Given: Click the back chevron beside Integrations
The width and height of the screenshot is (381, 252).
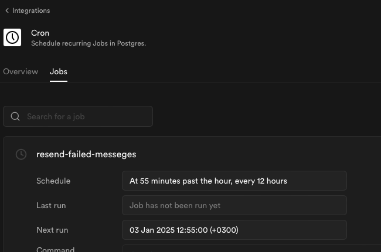Looking at the screenshot, I should click(7, 11).
